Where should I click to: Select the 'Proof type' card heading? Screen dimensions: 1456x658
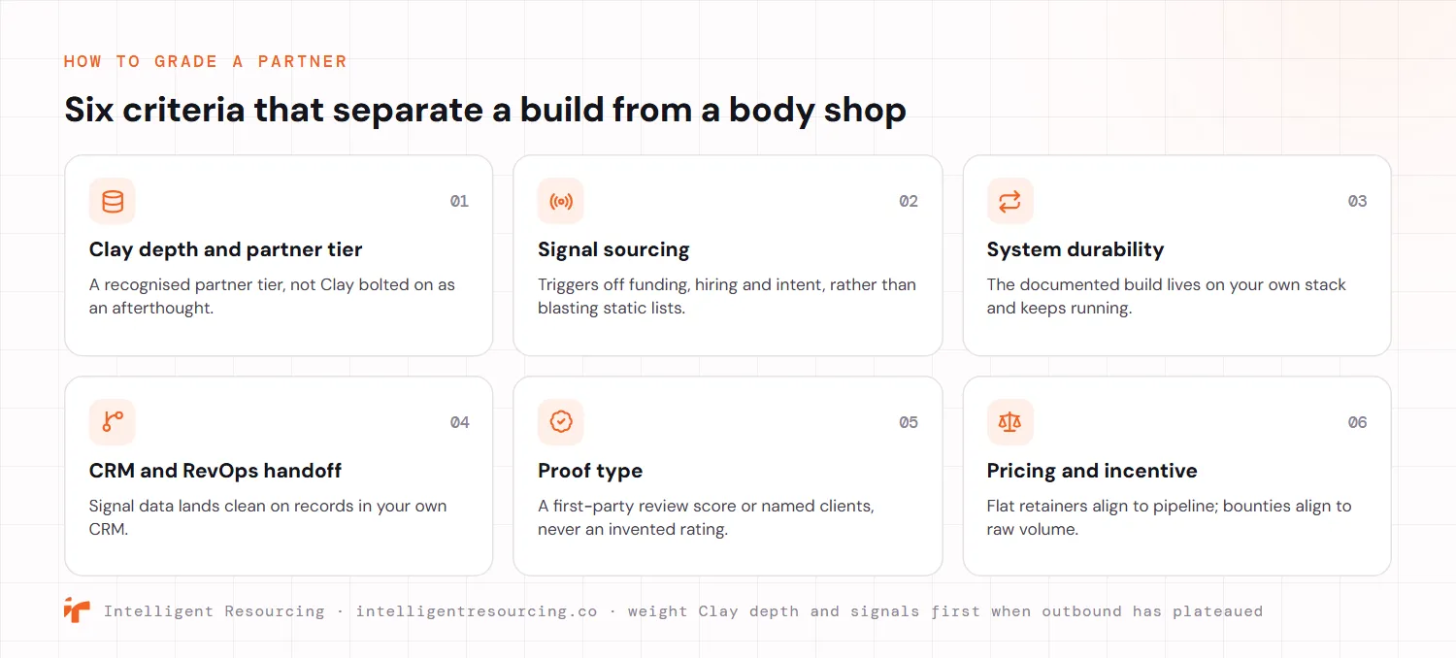[x=590, y=471]
